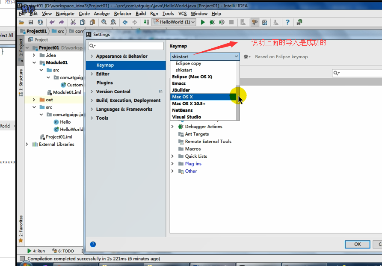Screen dimensions: 382x266
Task: Expand Version Control settings section
Action: [92, 92]
